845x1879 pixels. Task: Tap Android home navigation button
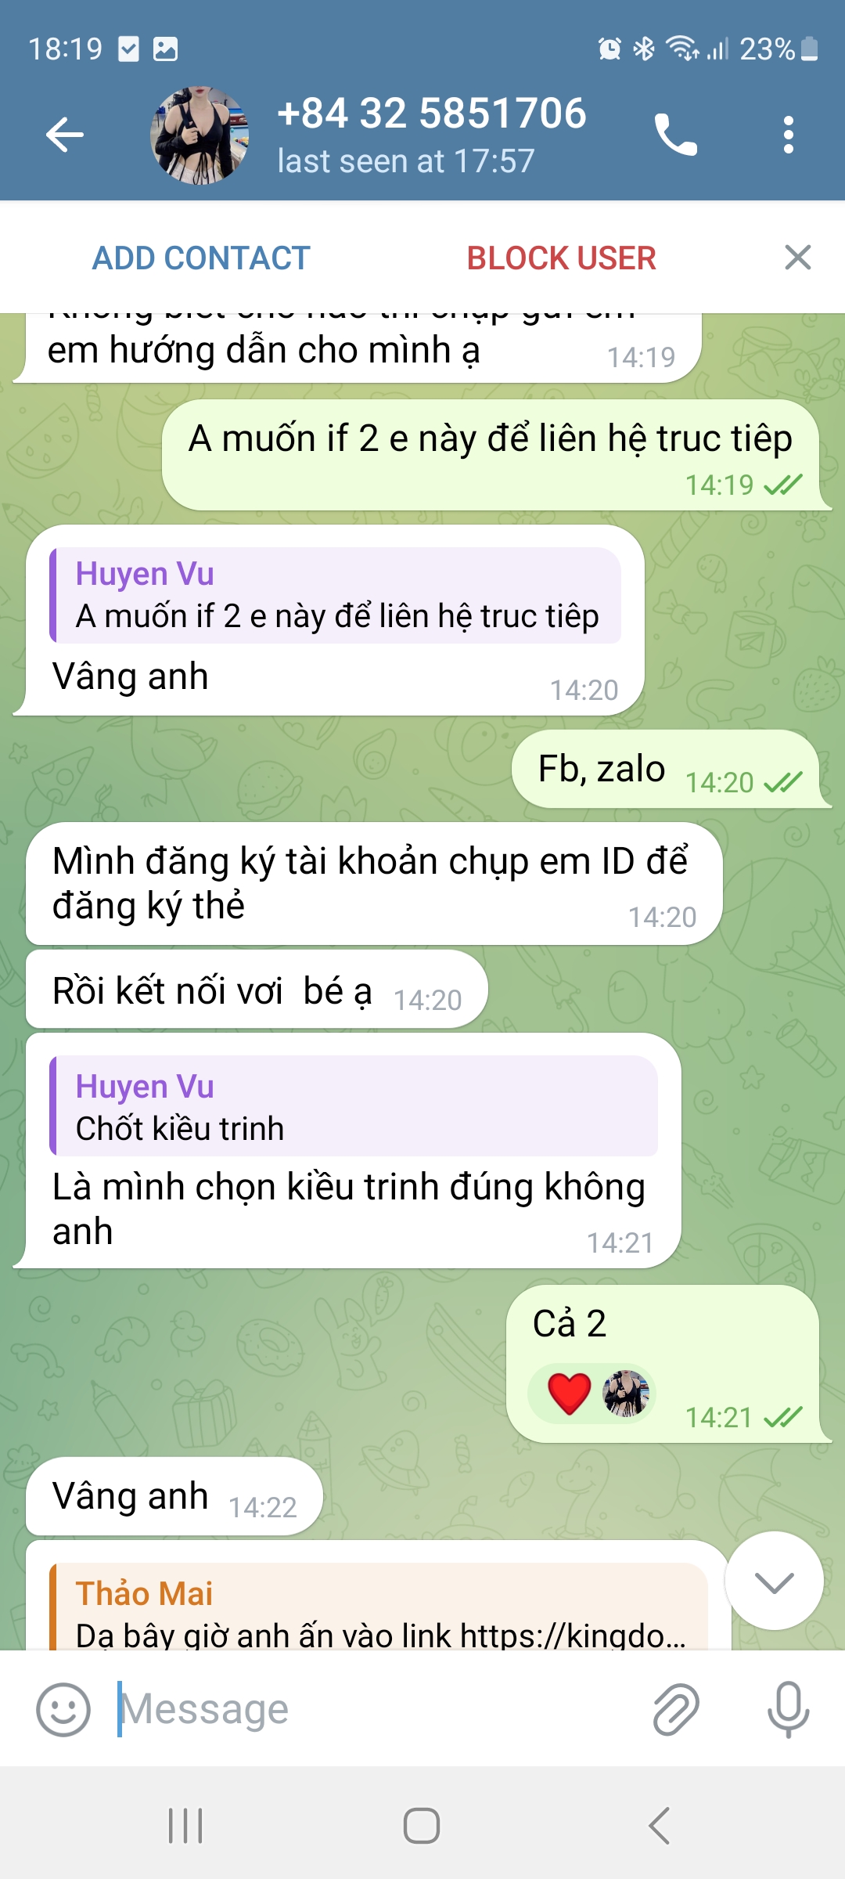(x=422, y=1826)
